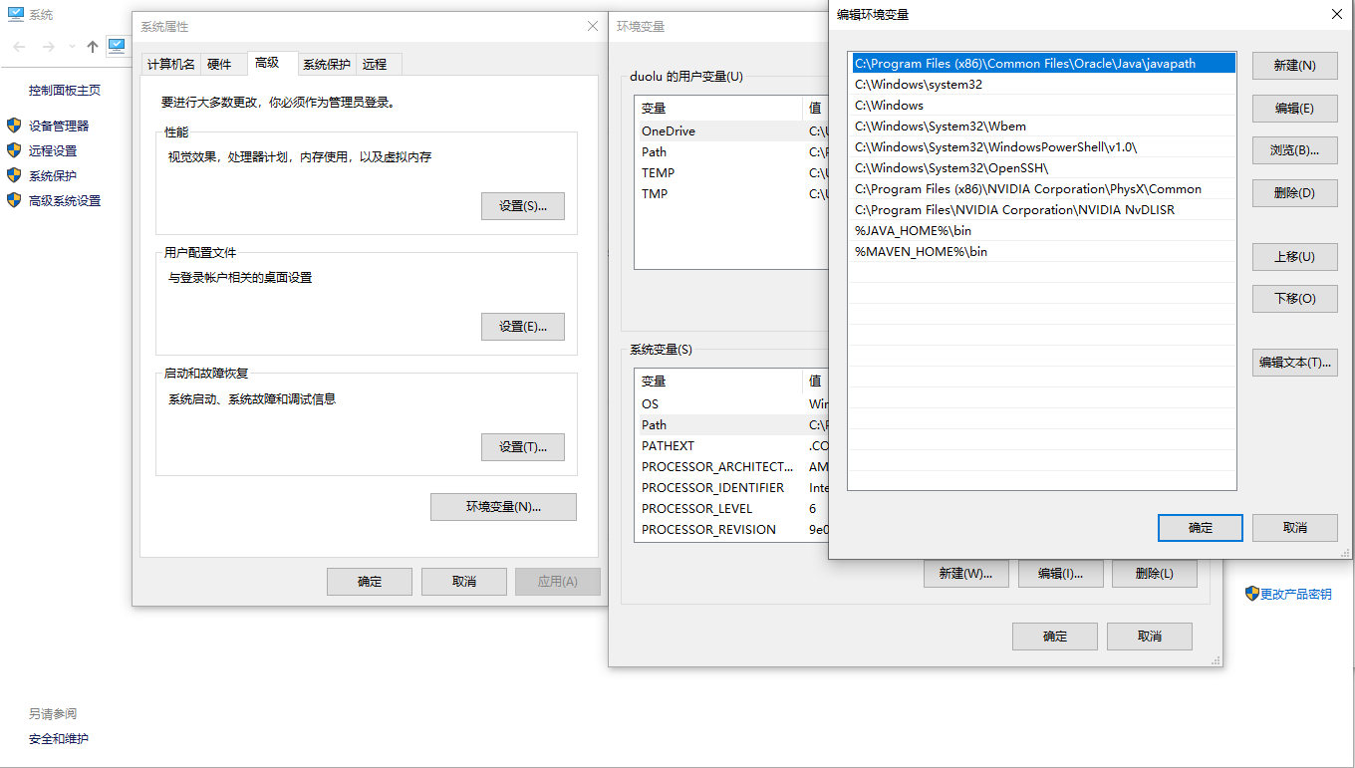Open 高级系统设置 link in sidebar
Image resolution: width=1355 pixels, height=768 pixels.
[65, 200]
